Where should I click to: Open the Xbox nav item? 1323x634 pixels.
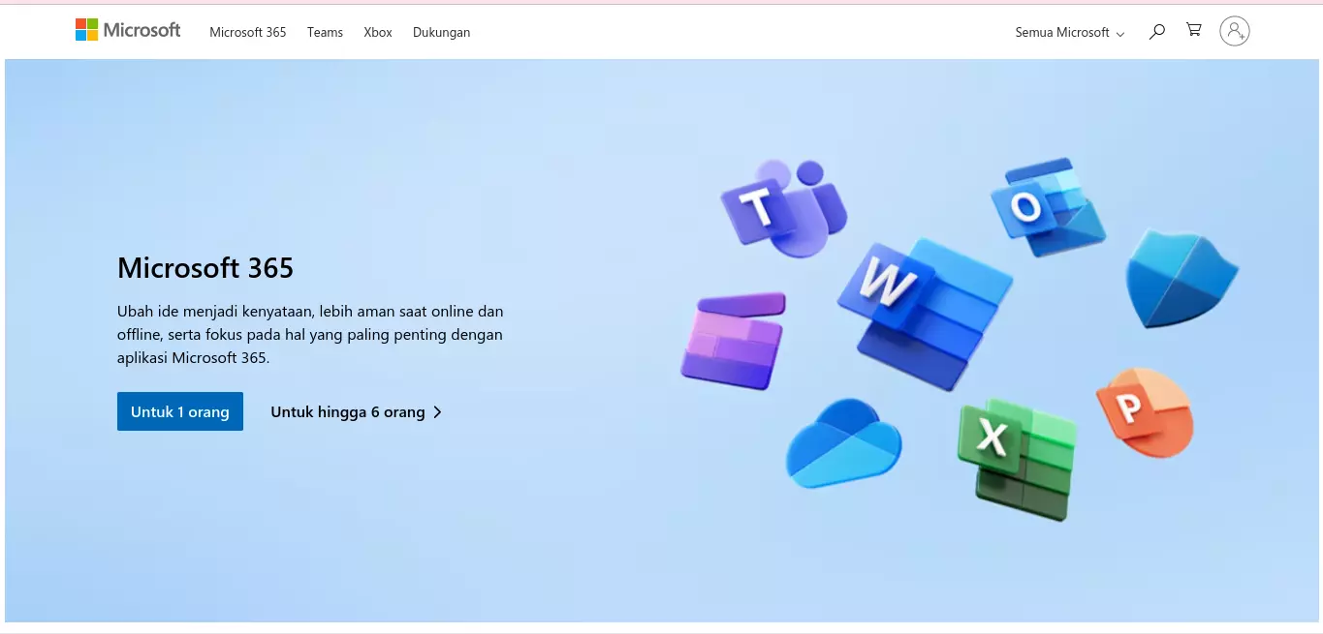pos(378,32)
